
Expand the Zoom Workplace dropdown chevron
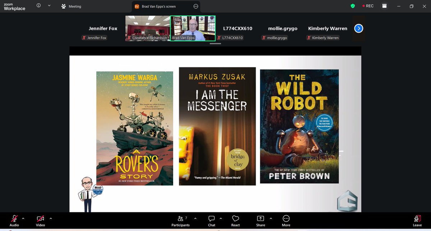tap(49, 6)
